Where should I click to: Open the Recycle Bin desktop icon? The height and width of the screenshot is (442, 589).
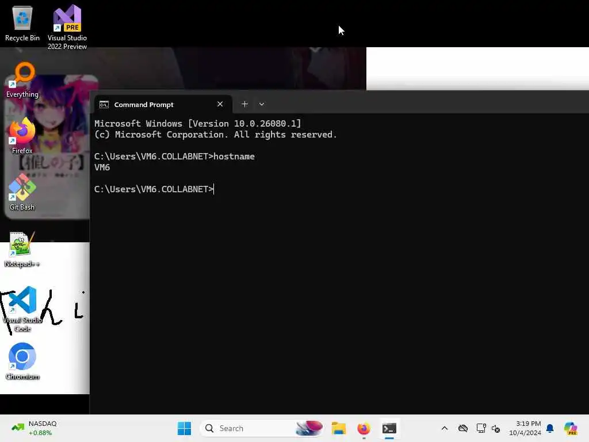pos(22,23)
